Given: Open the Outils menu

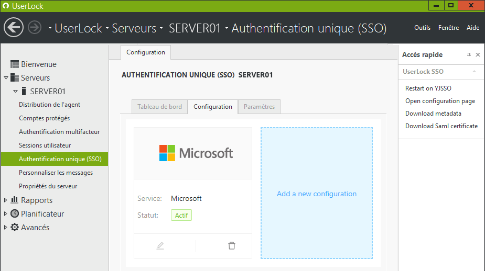Looking at the screenshot, I should pos(422,28).
